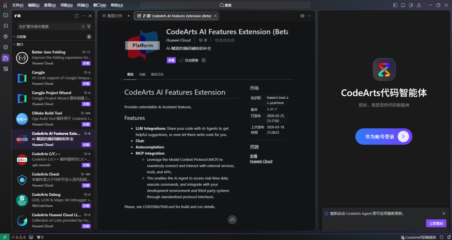Click the extension marketplace search field
The width and height of the screenshot is (452, 240).
[49, 27]
